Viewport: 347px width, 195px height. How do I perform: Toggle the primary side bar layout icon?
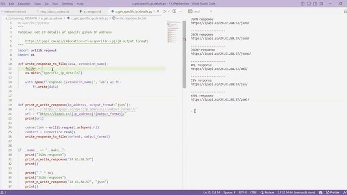coord(303,4)
